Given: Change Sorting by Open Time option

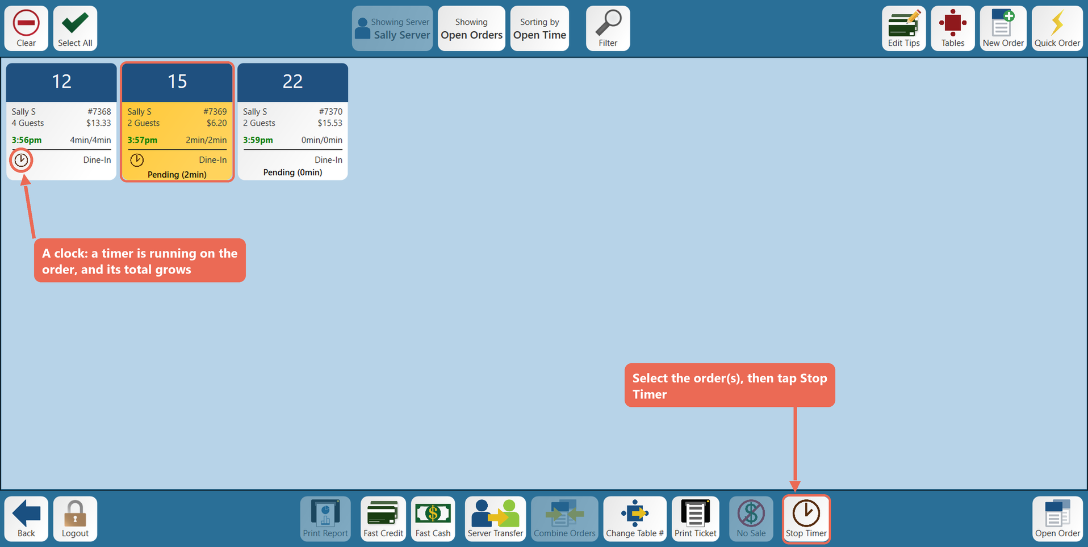Looking at the screenshot, I should [x=539, y=28].
